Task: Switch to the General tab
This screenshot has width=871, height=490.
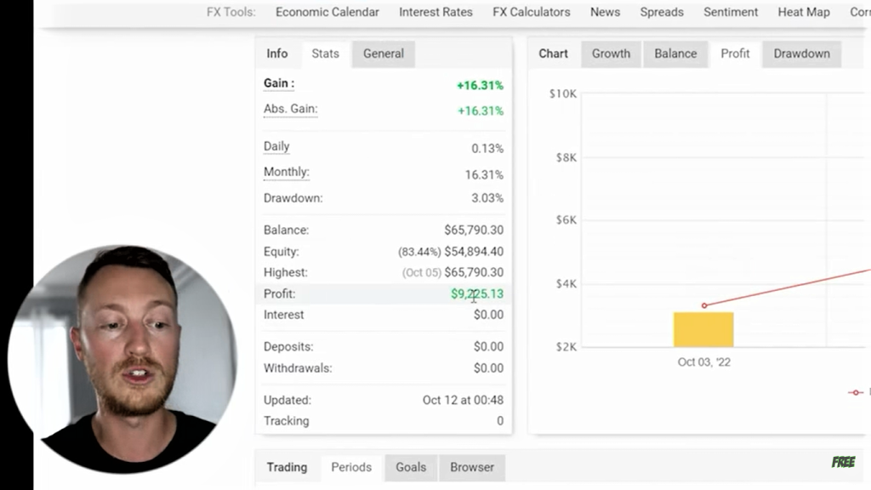Action: click(384, 54)
